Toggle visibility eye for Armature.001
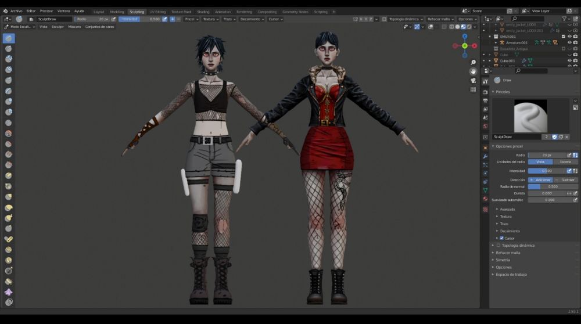Image resolution: width=581 pixels, height=324 pixels. coord(569,42)
